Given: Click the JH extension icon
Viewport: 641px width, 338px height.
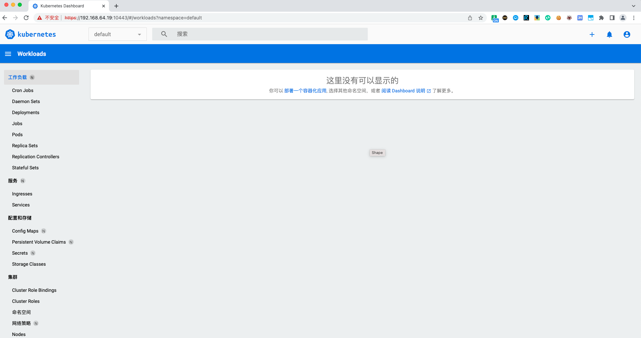Looking at the screenshot, I should 580,18.
